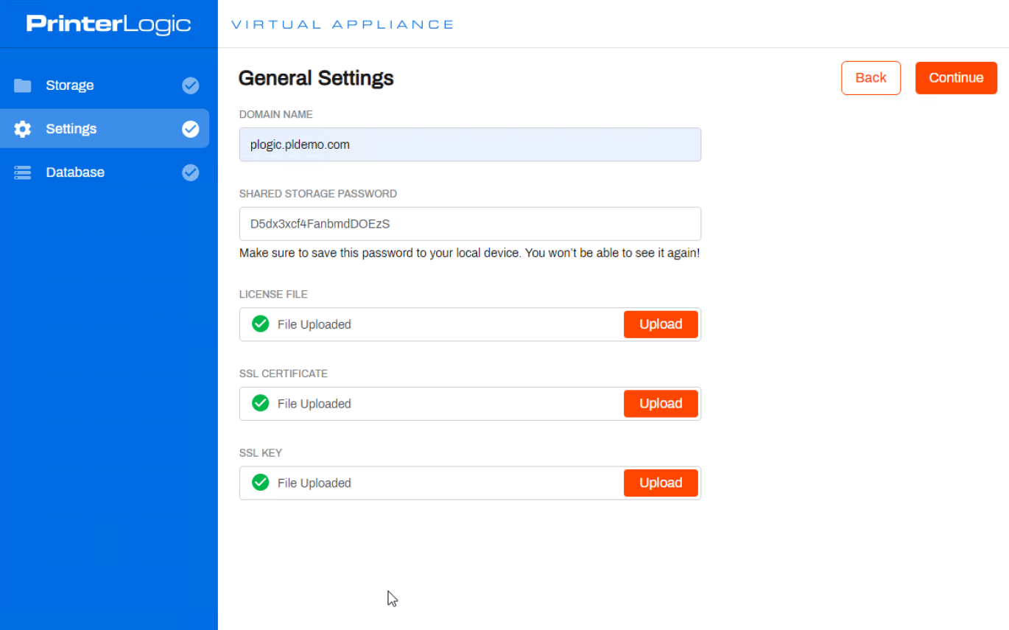The width and height of the screenshot is (1009, 630).
Task: Click the green upload status icon for SSL Key
Action: [x=260, y=483]
